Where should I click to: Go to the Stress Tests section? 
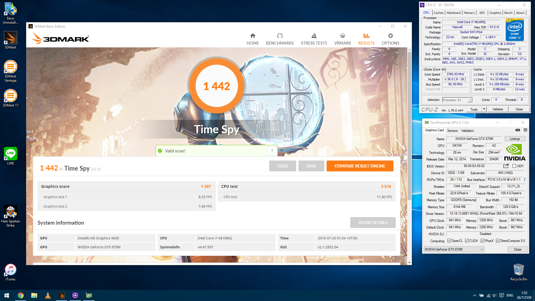tap(314, 39)
